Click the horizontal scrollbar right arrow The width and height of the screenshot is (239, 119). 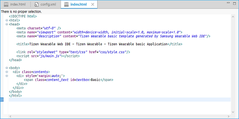point(228,116)
